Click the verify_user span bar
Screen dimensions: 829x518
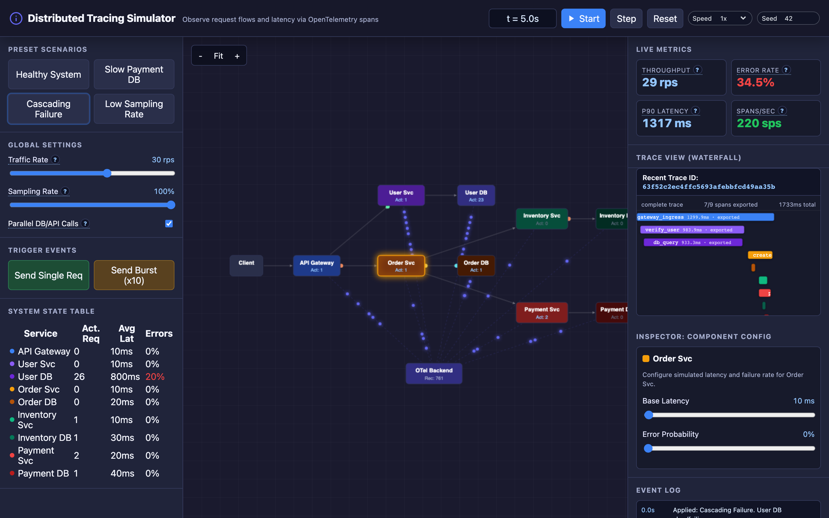click(x=692, y=230)
